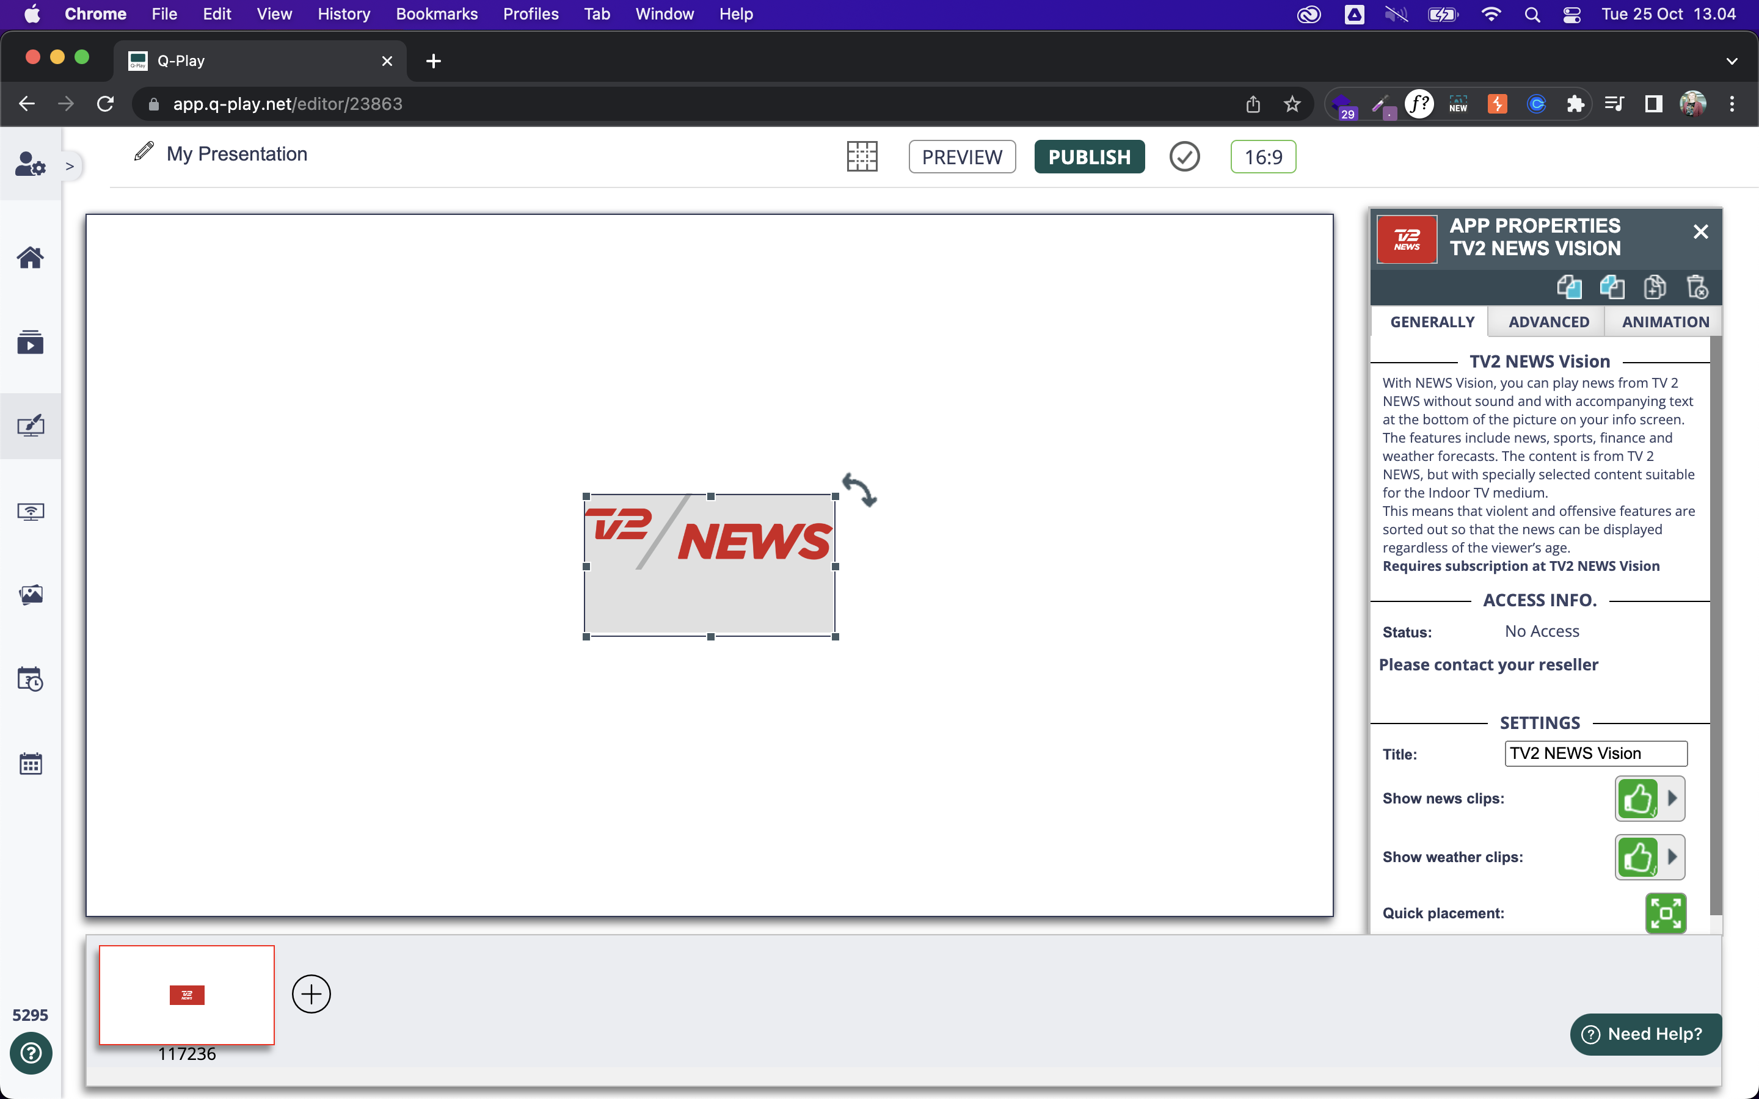Open the Chrome extensions puzzle icon
The image size is (1759, 1099).
1575,104
